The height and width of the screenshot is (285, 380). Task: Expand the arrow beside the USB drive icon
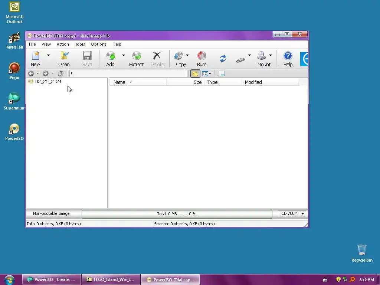point(249,56)
